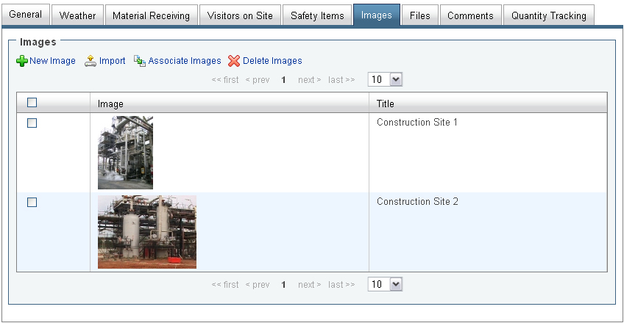The width and height of the screenshot is (624, 323).
Task: Click the green plus New Image icon
Action: pos(22,61)
